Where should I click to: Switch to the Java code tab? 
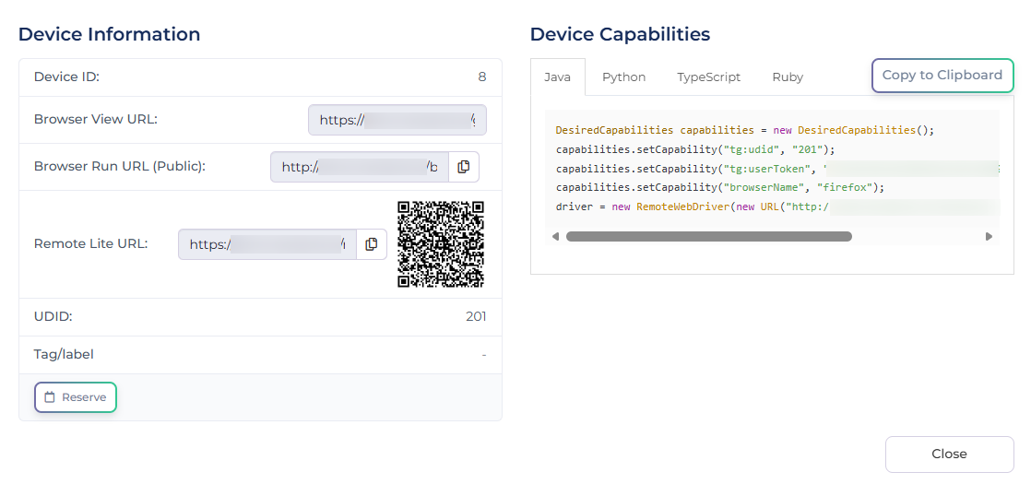point(557,77)
